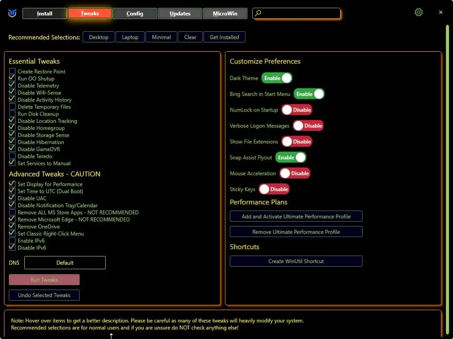Toggle Remove OneDrive checkbox
Screen dimensions: 453x339
(x=12, y=226)
